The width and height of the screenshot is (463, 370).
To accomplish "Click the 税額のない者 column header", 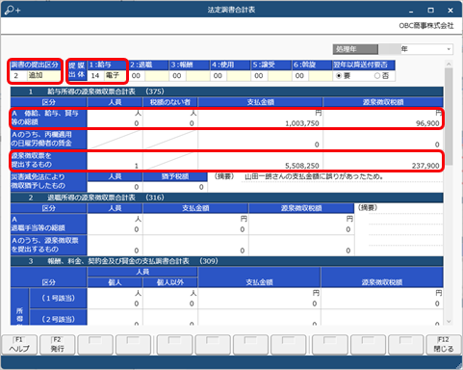I will (x=170, y=102).
